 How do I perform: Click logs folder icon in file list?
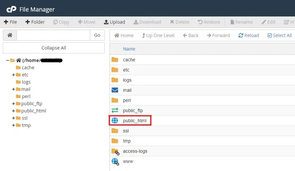pos(115,80)
